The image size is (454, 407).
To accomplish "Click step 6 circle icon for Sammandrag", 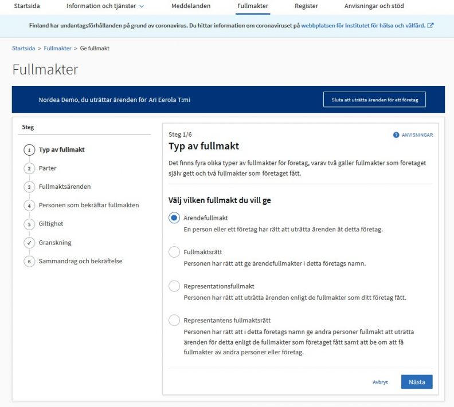I will tap(29, 262).
